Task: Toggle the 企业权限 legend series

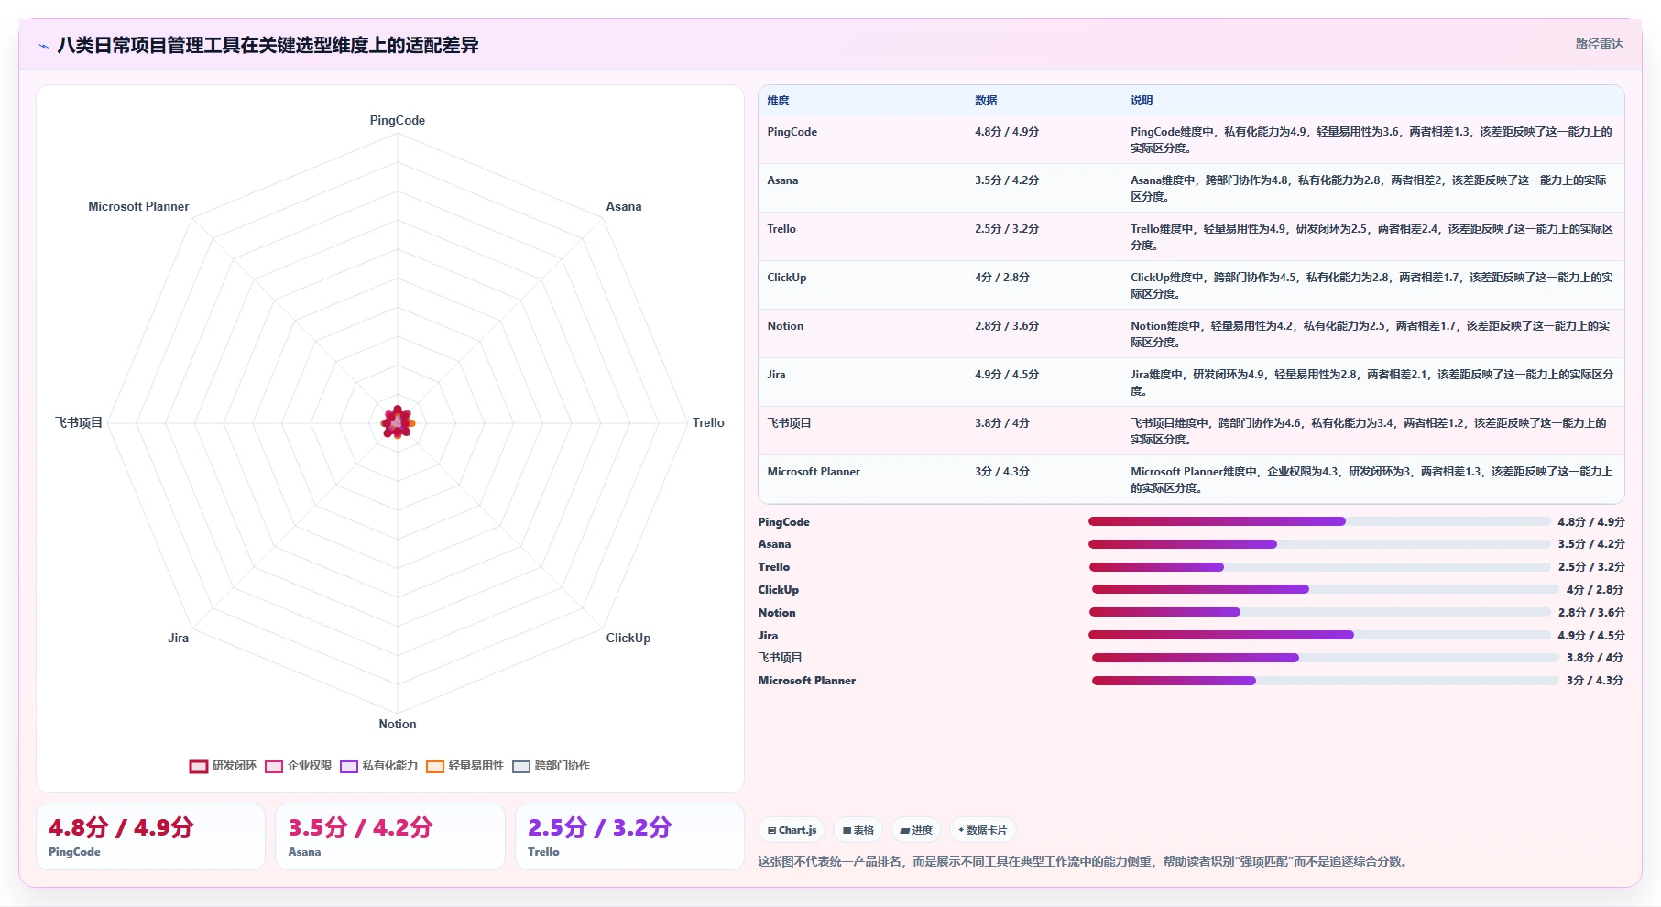Action: tap(298, 766)
